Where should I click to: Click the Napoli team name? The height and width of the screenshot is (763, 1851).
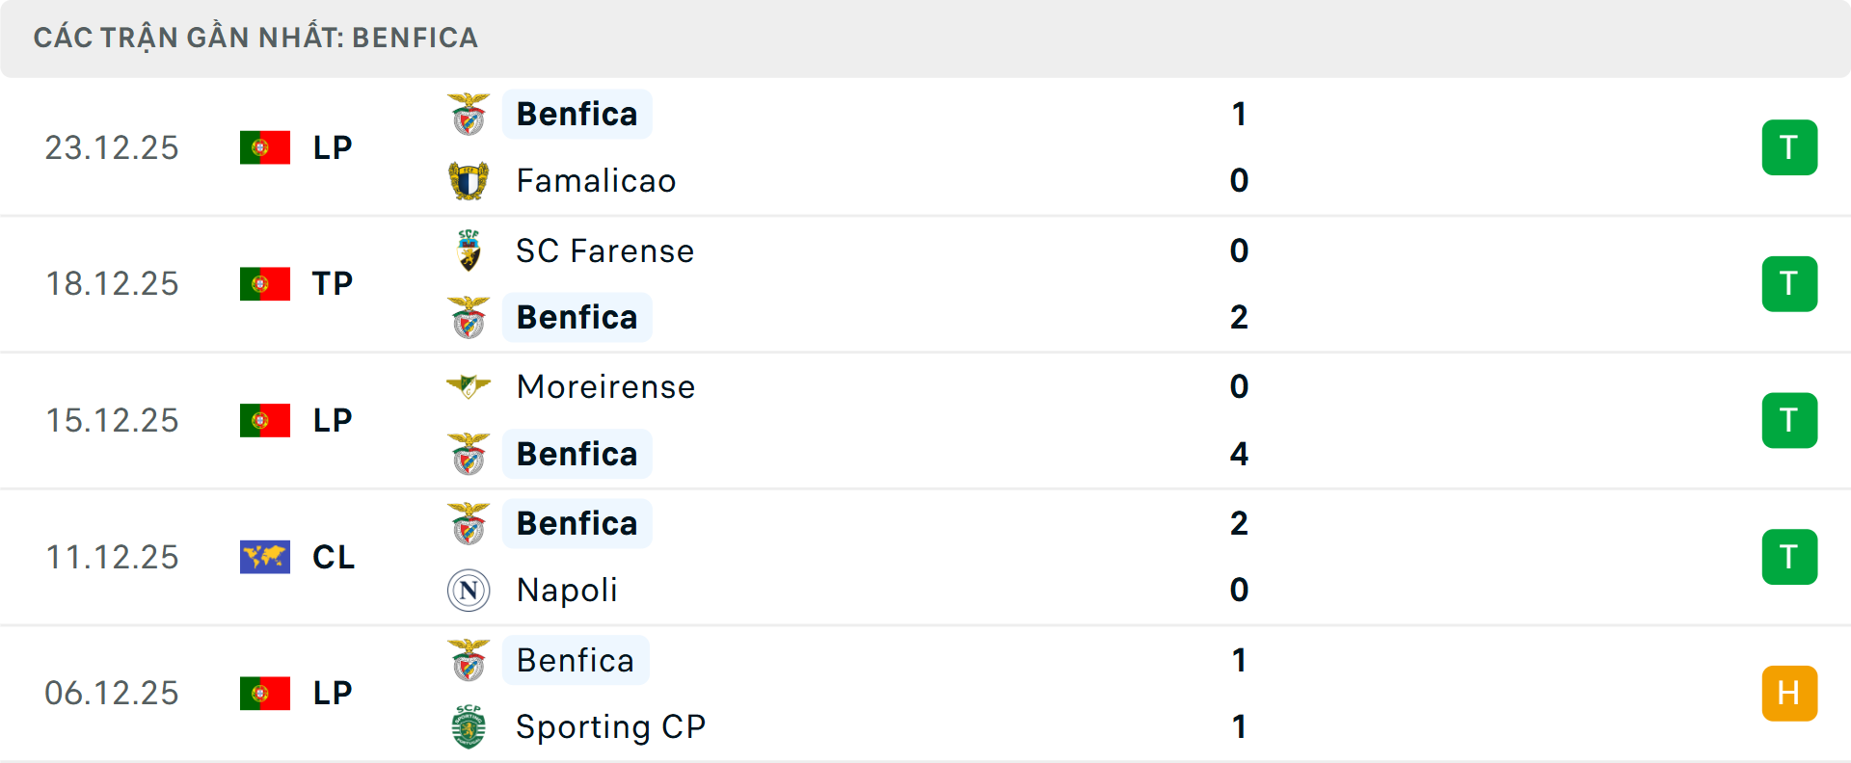pos(566,590)
